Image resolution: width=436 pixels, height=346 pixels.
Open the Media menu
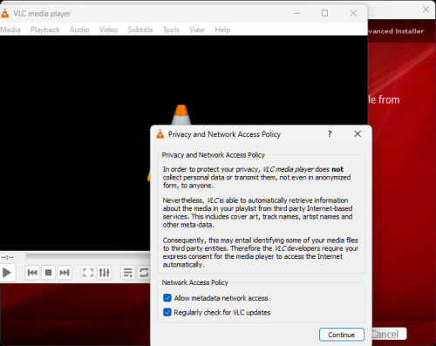10,30
